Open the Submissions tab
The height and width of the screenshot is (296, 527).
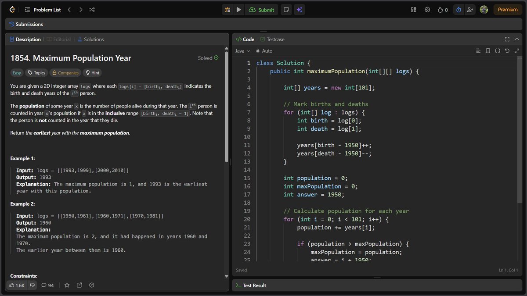point(26,24)
